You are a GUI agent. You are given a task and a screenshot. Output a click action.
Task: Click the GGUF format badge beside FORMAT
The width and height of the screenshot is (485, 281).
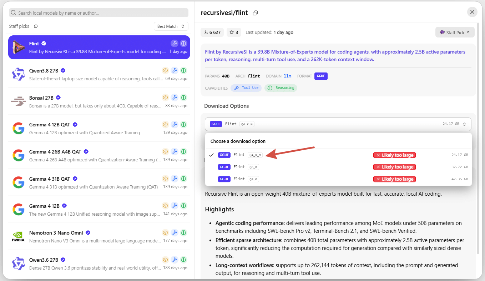coord(321,76)
